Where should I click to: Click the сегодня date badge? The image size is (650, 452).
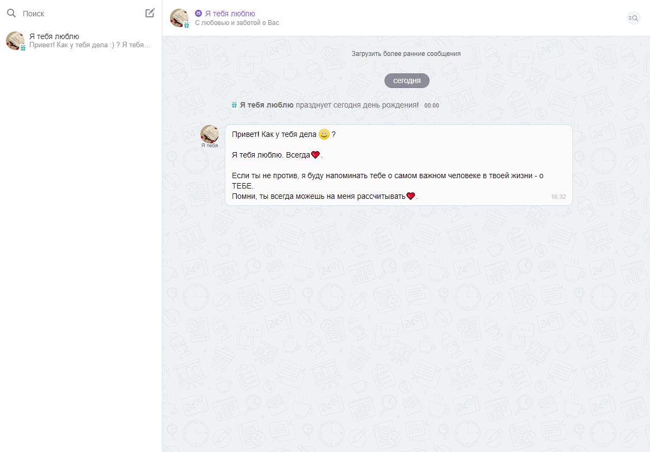click(x=407, y=80)
